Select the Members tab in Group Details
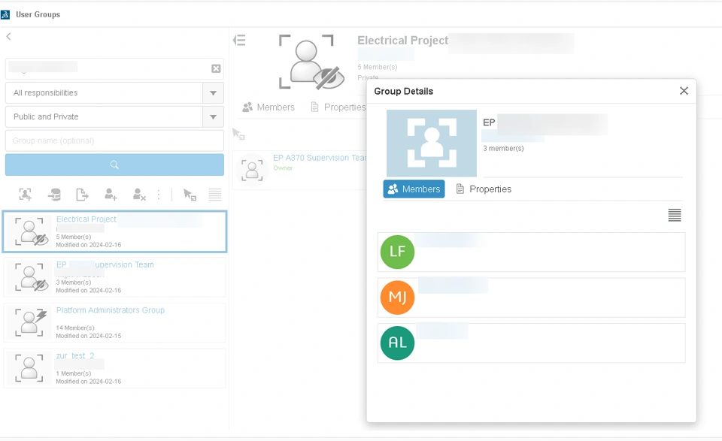 414,189
